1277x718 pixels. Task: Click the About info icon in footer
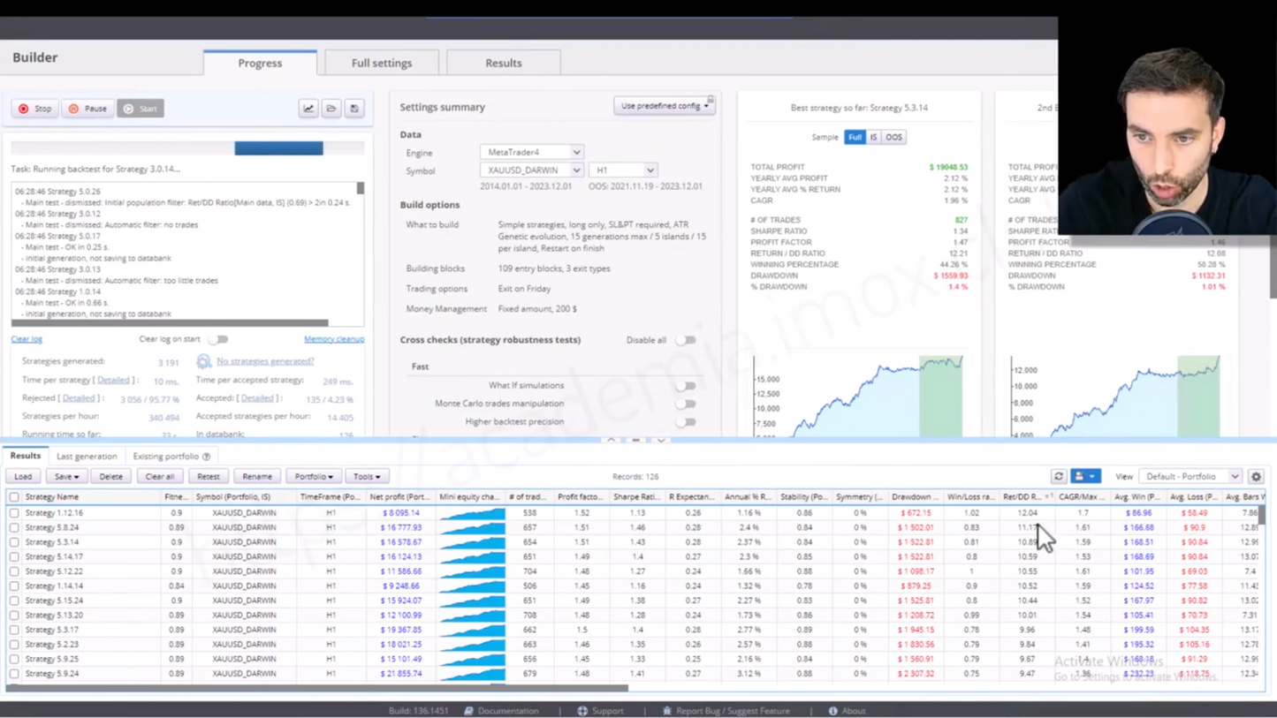(x=832, y=711)
